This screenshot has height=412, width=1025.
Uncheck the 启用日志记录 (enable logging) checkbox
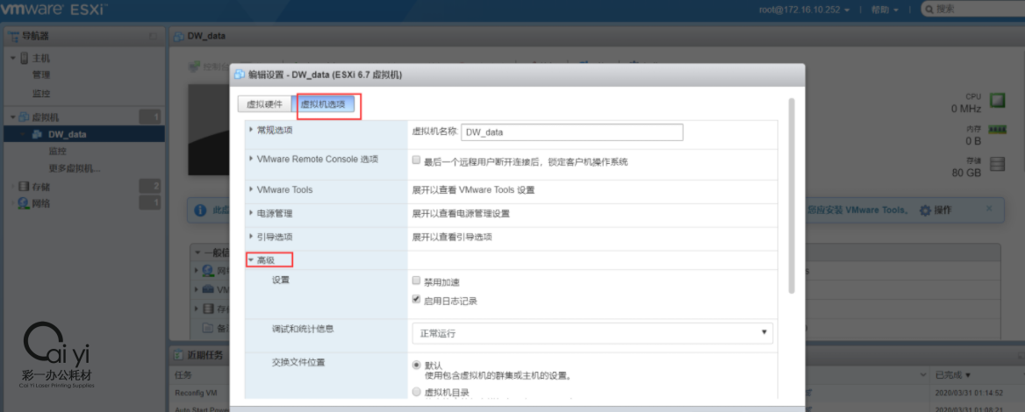(417, 301)
